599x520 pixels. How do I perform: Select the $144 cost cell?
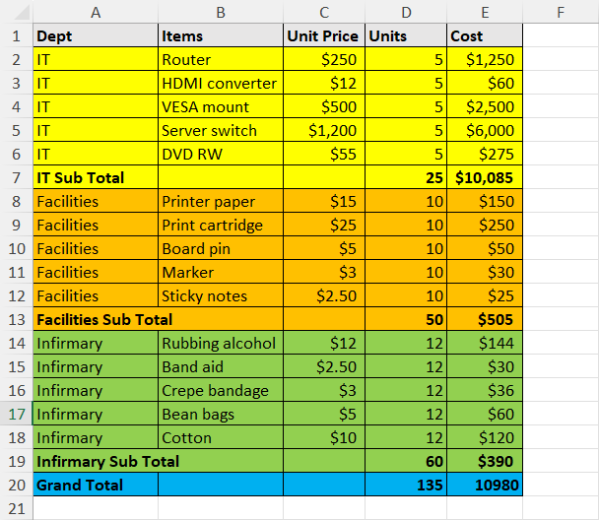point(485,343)
